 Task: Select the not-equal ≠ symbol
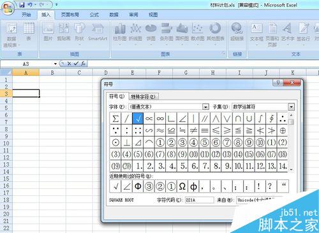(x=193, y=130)
